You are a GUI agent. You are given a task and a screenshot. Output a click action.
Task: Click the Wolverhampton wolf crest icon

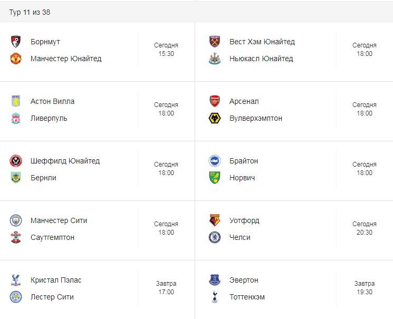(x=215, y=118)
